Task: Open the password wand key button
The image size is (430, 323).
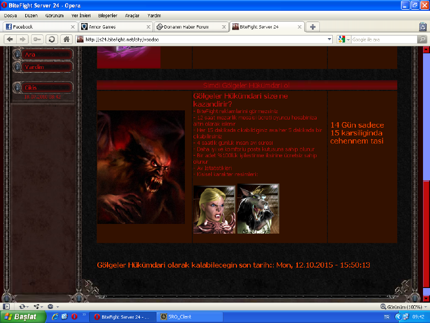Action: pos(37,39)
